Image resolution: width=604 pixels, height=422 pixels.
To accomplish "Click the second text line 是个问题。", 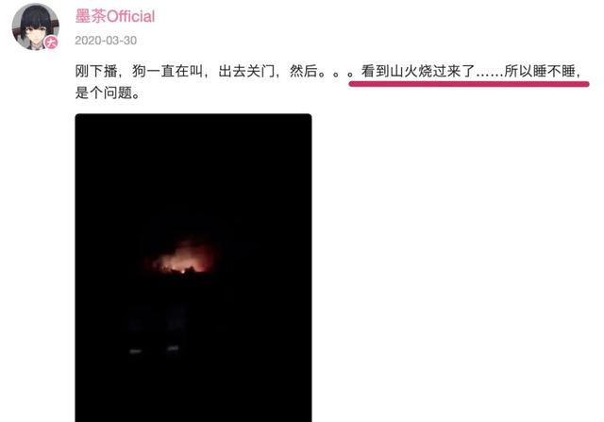I will pyautogui.click(x=108, y=93).
